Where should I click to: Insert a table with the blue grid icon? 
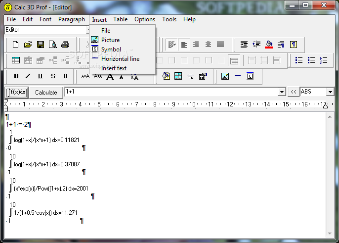click(x=16, y=60)
